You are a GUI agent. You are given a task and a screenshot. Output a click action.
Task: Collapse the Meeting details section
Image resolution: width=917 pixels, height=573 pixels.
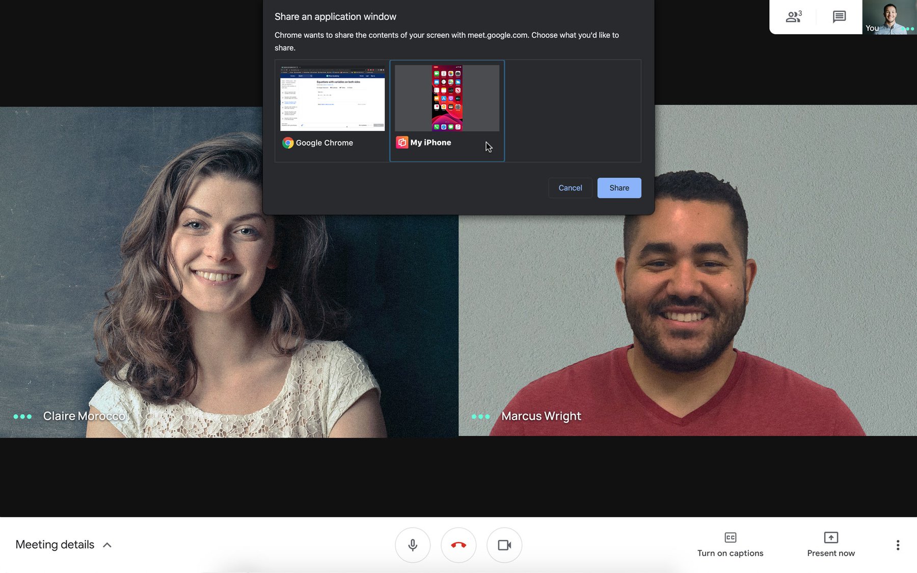tap(107, 544)
